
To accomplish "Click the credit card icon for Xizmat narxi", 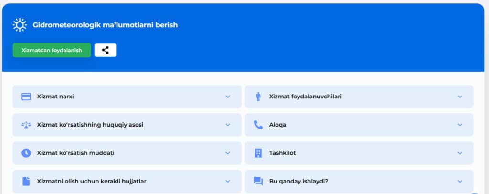I will coord(26,97).
